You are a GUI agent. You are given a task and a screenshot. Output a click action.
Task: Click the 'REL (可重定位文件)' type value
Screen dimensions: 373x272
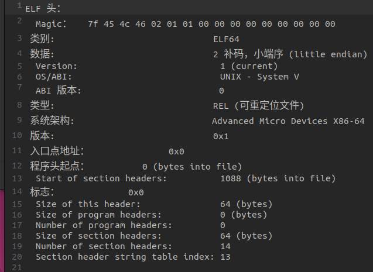tap(258, 105)
